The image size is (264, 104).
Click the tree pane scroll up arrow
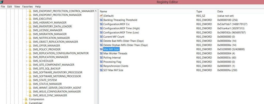click(96, 11)
